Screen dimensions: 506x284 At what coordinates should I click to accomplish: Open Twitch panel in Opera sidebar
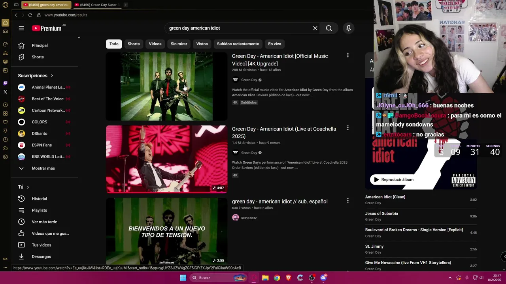point(5,83)
